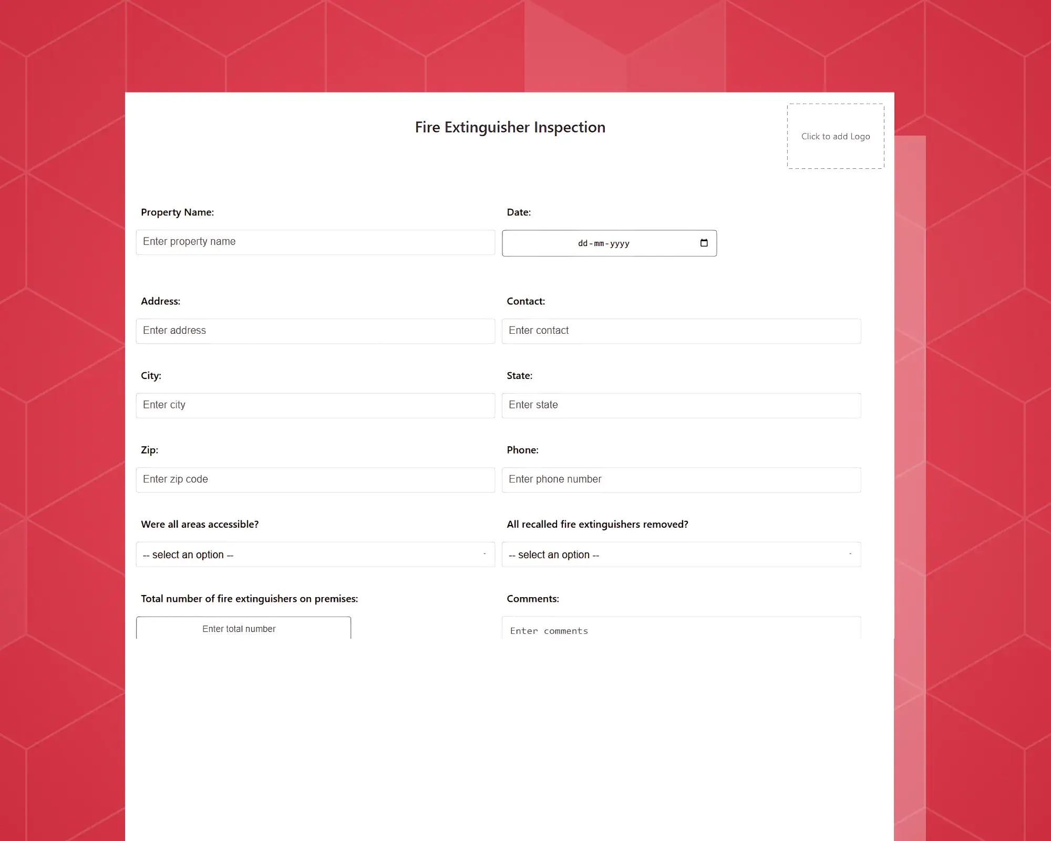The height and width of the screenshot is (841, 1051).
Task: Click the Enter comments text area
Action: (681, 631)
